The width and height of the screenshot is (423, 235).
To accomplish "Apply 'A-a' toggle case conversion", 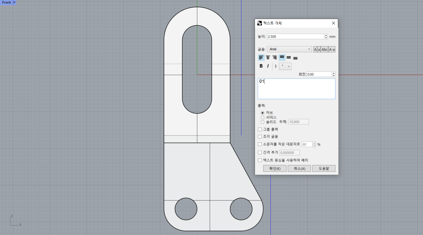I will [x=332, y=49].
